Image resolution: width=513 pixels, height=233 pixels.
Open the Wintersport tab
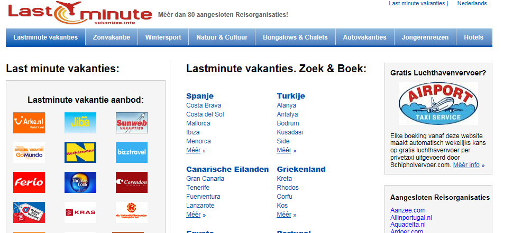click(163, 37)
